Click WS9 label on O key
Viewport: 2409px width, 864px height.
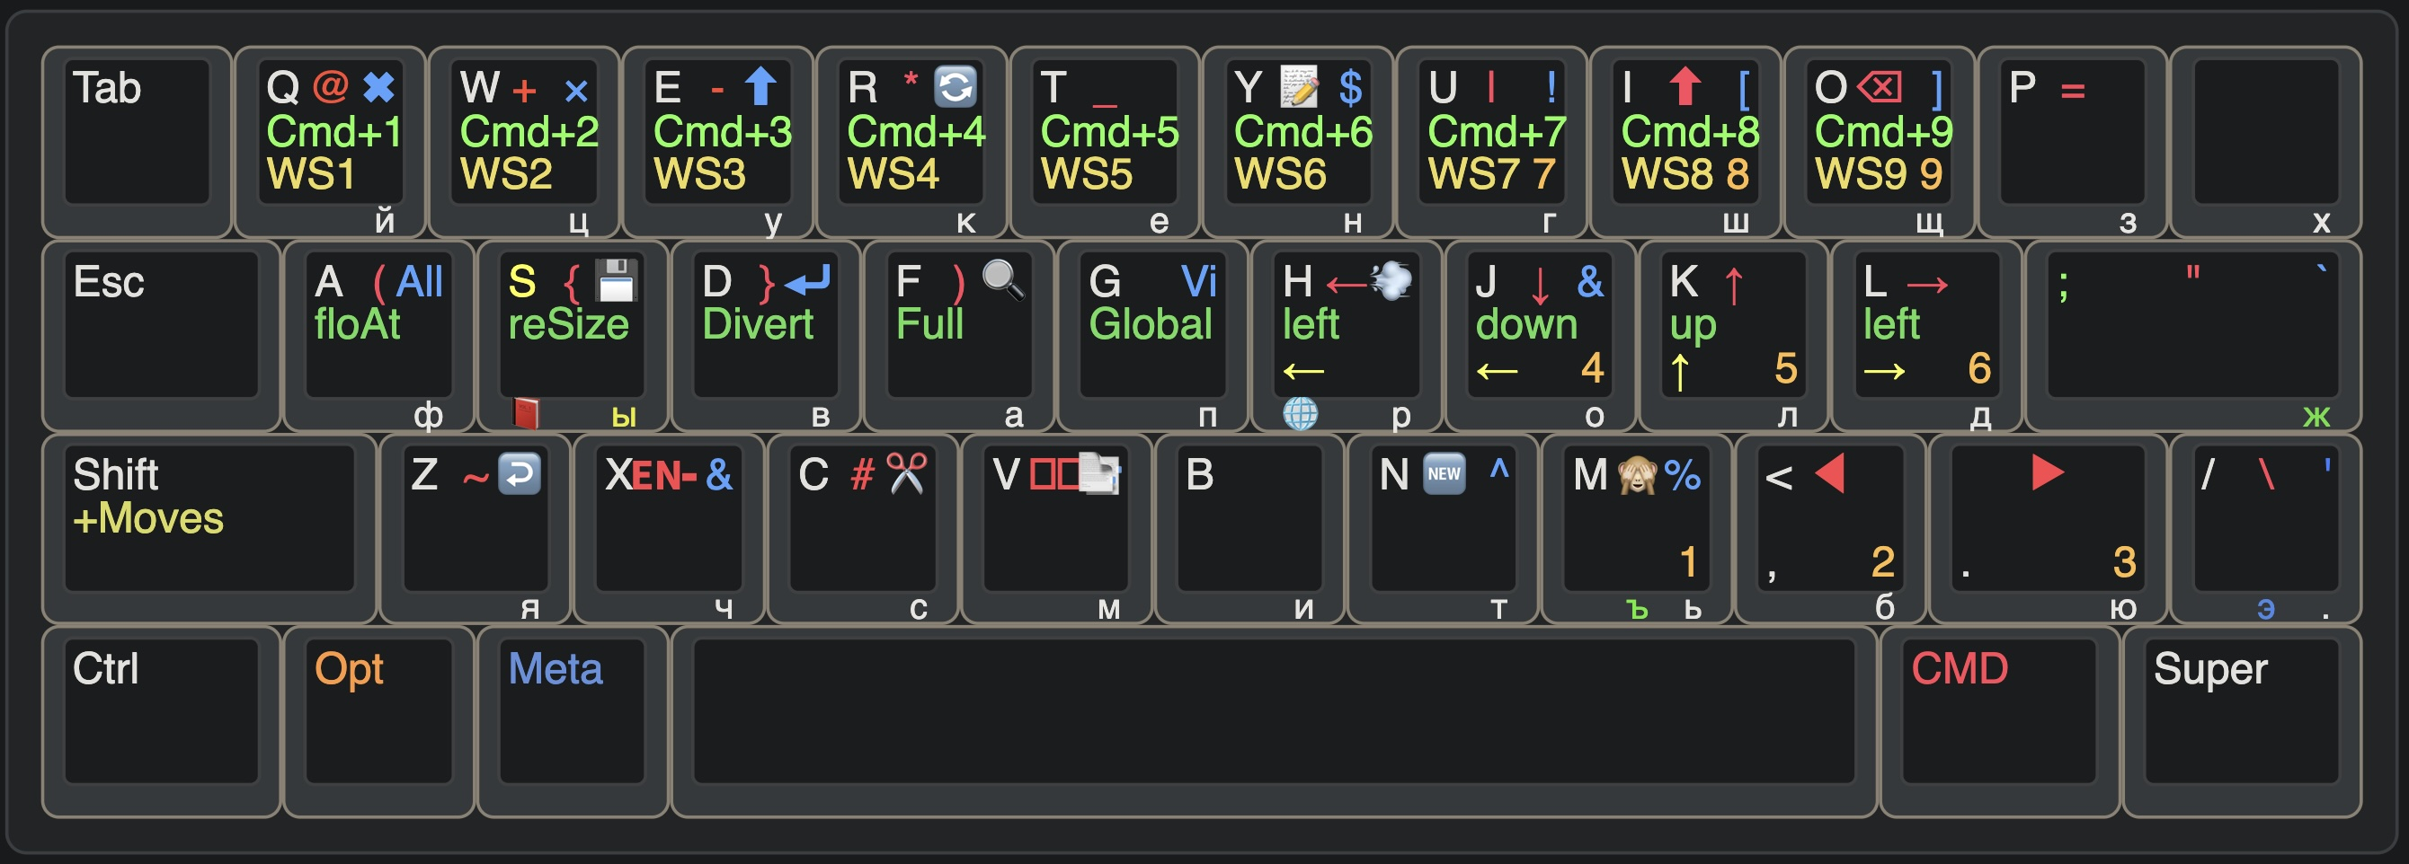pyautogui.click(x=1861, y=174)
